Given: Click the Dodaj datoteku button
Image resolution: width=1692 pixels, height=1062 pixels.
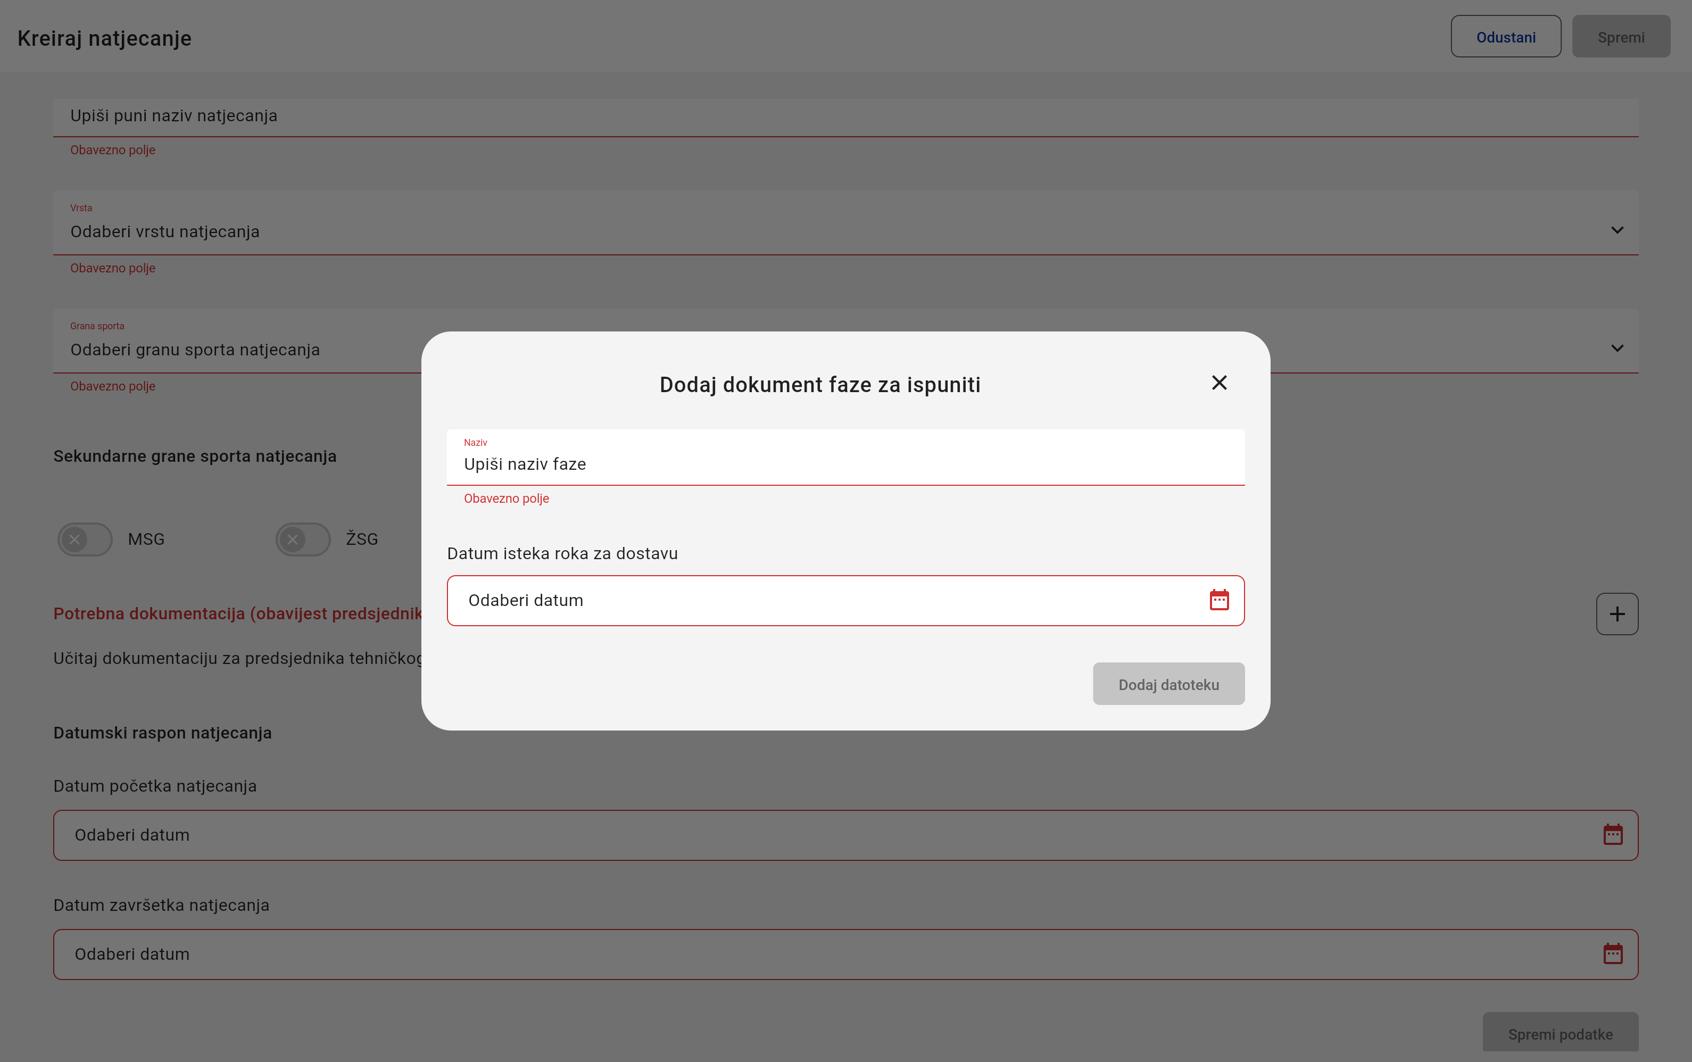Looking at the screenshot, I should pos(1168,684).
